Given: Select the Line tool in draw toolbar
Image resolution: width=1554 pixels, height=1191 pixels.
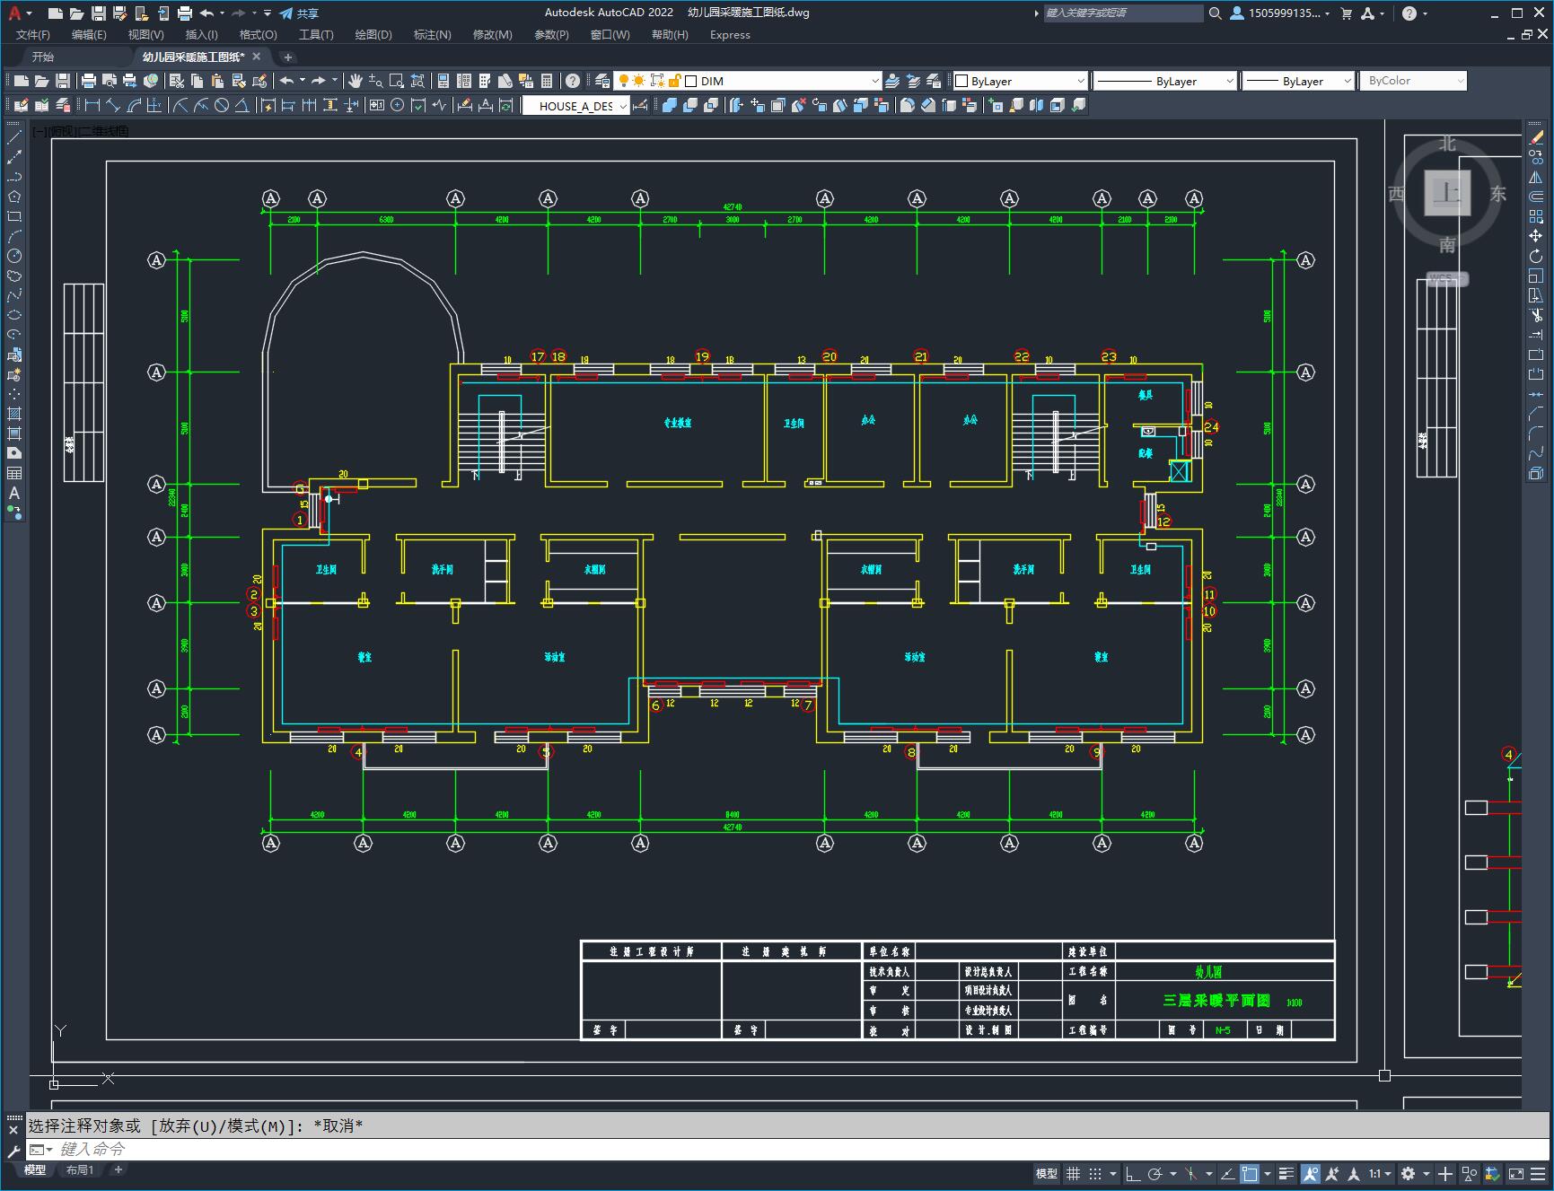Looking at the screenshot, I should click(14, 137).
